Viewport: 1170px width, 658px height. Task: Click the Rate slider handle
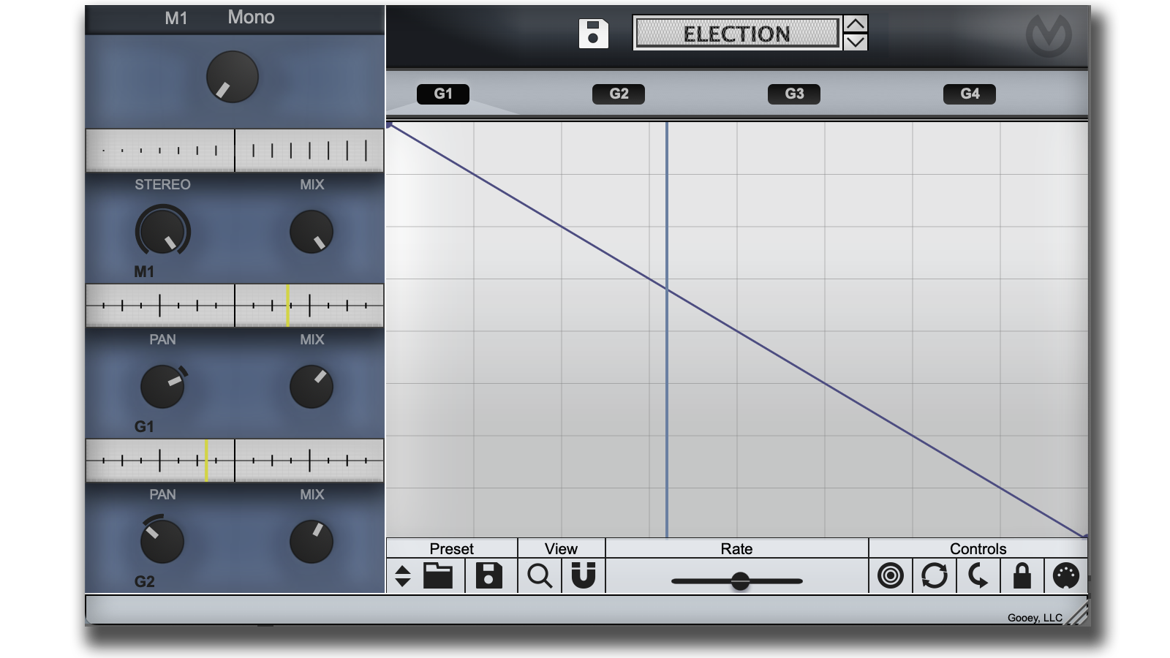tap(740, 581)
